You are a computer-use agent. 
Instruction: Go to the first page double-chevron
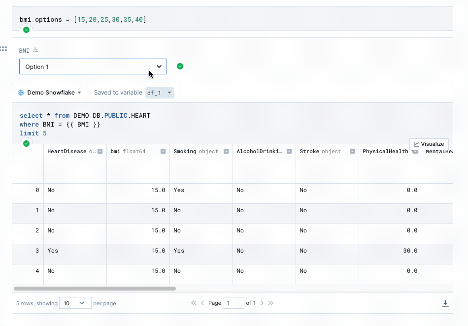click(194, 303)
